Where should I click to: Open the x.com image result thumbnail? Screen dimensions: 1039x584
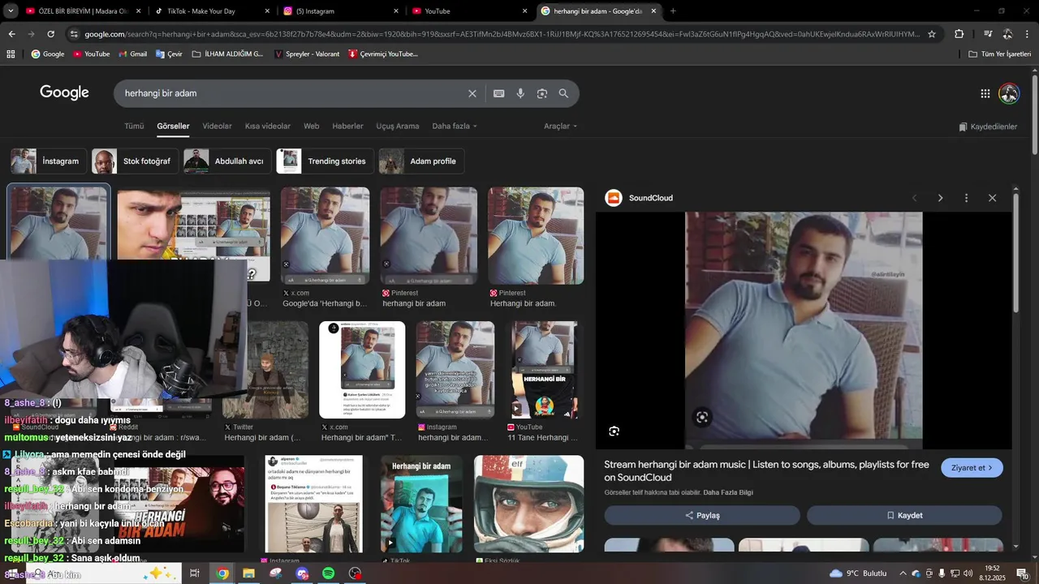[325, 236]
